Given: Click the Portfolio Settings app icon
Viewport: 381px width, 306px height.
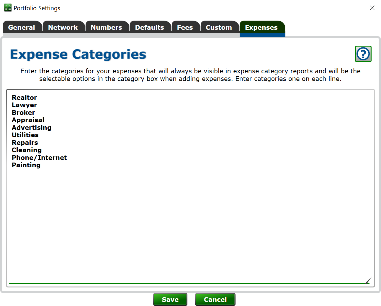Looking at the screenshot, I should 8,8.
